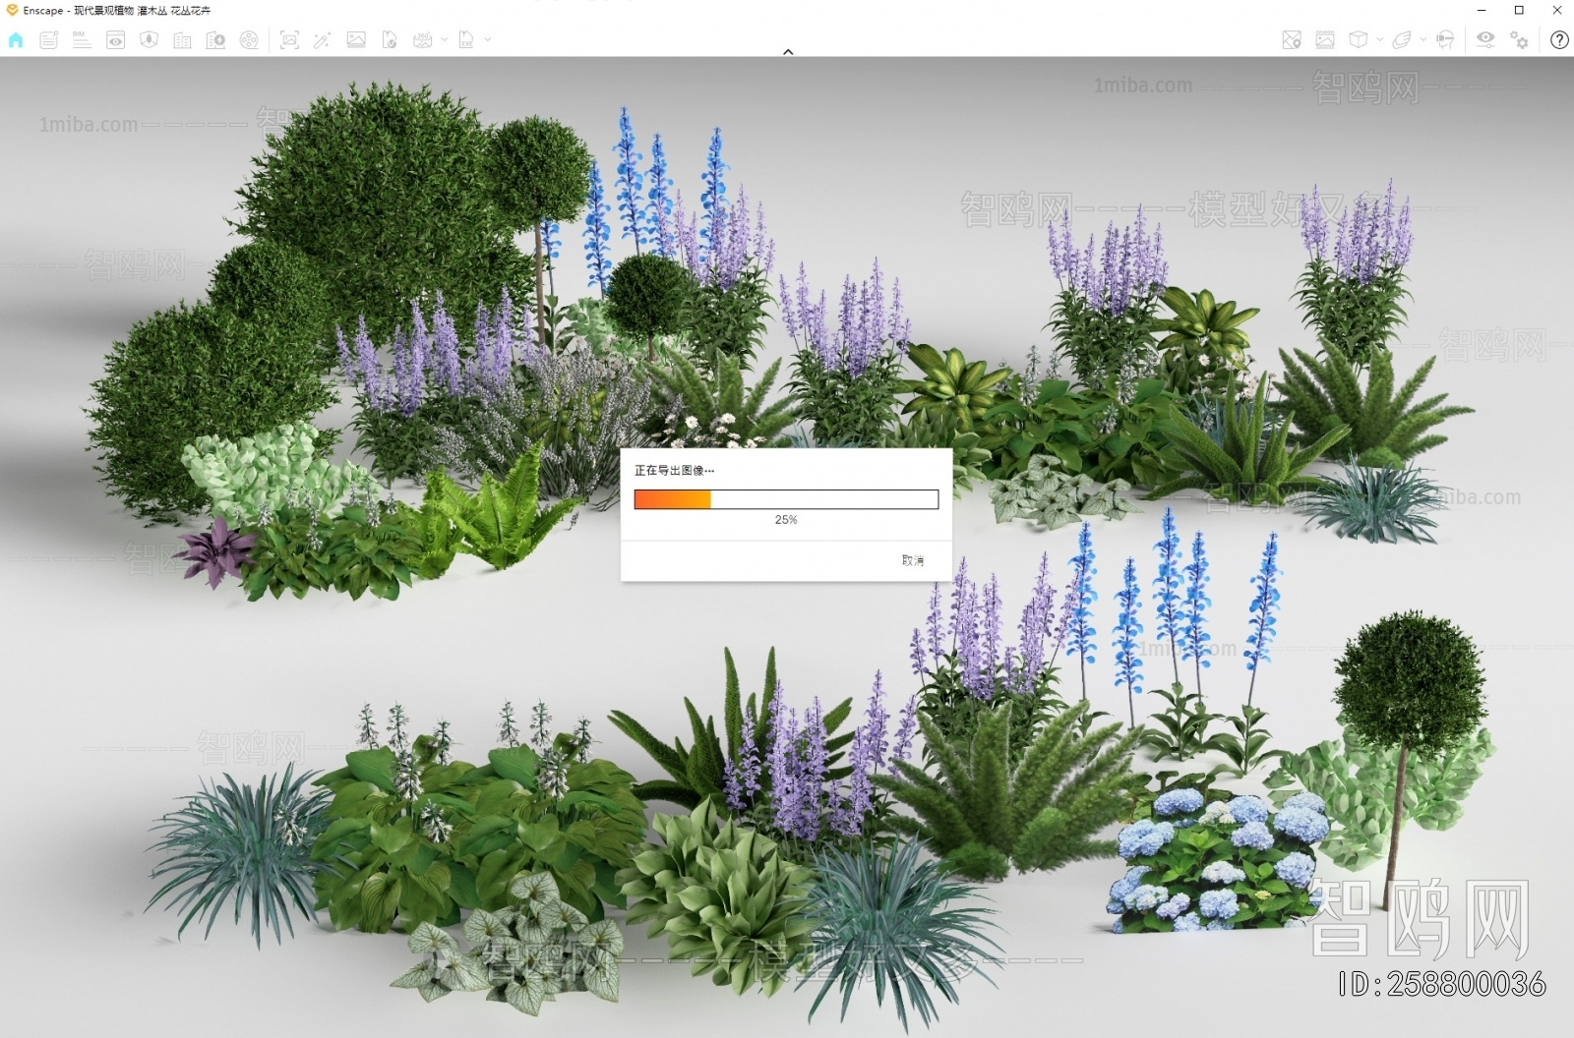Viewport: 1574px width, 1038px height.
Task: Open the Help question mark menu
Action: (1560, 40)
